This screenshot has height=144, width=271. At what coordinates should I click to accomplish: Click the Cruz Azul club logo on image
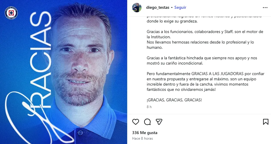(x=11, y=13)
